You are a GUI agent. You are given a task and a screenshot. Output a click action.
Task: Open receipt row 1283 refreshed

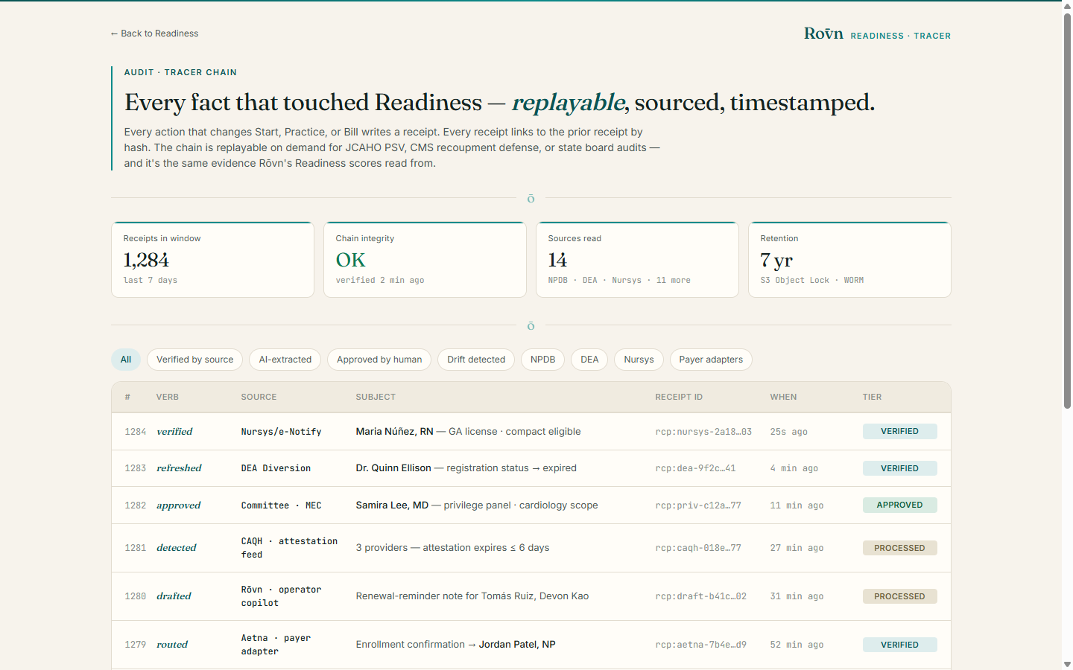(531, 468)
